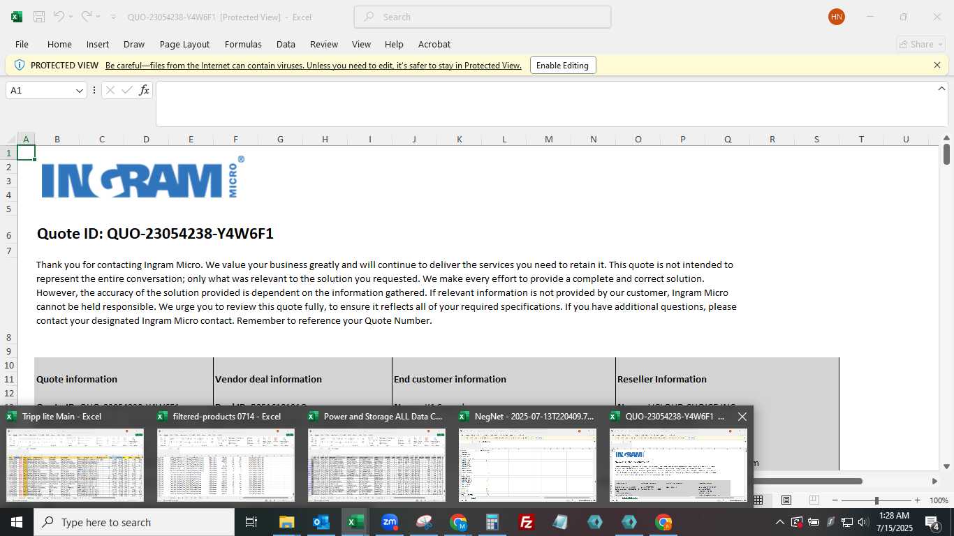Image resolution: width=954 pixels, height=536 pixels.
Task: Click the Redo arrow icon
Action: point(87,17)
